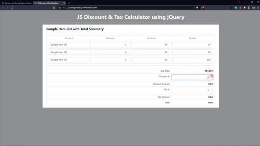Click the Discount Amount label
The image size is (260, 146).
(161, 84)
